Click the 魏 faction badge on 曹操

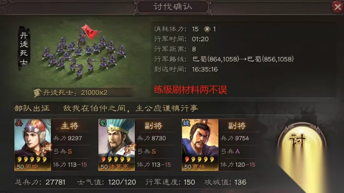[x=186, y=123]
